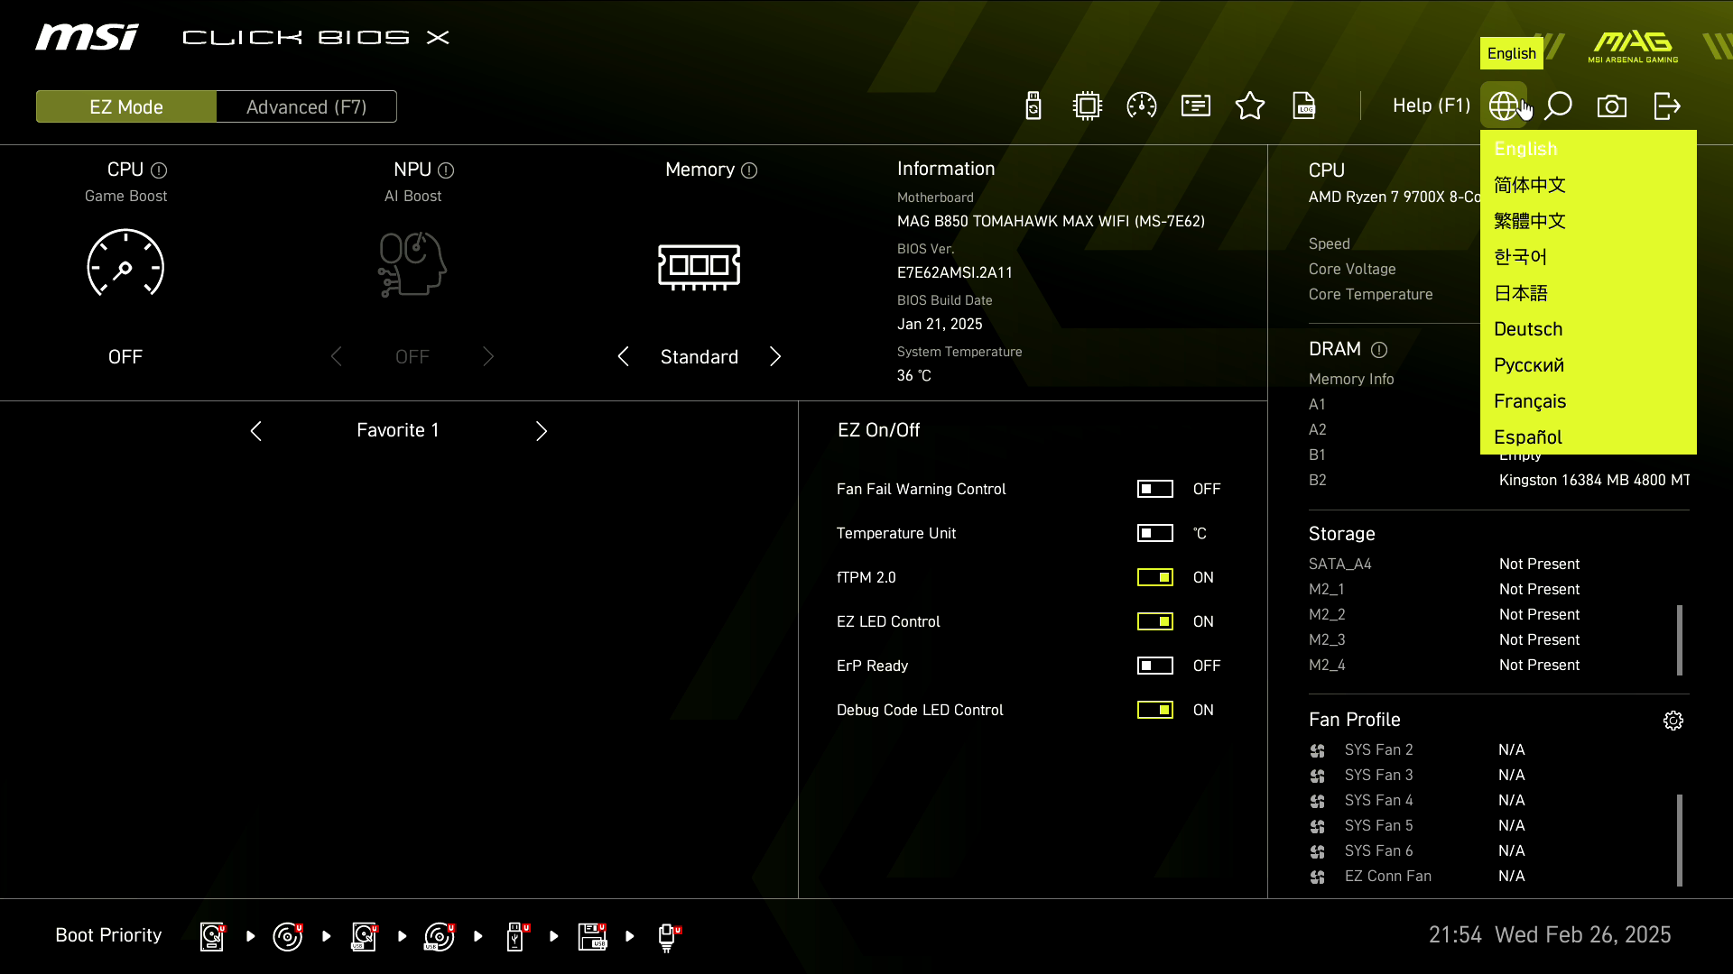
Task: Click right chevron next to Memory Standard
Action: click(775, 357)
